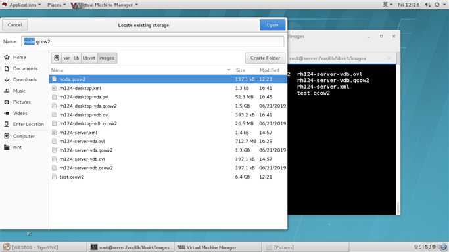Focus the Name input field
449x252 pixels.
click(153, 42)
